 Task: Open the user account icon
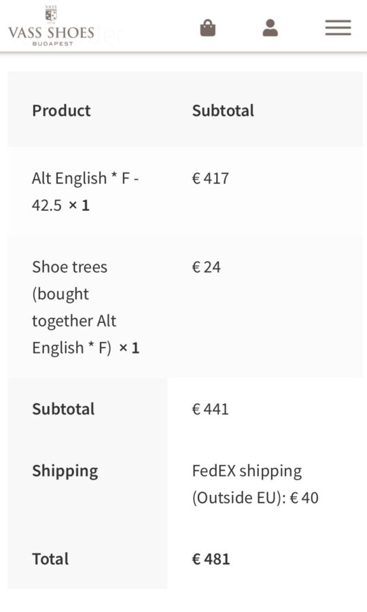pyautogui.click(x=270, y=28)
